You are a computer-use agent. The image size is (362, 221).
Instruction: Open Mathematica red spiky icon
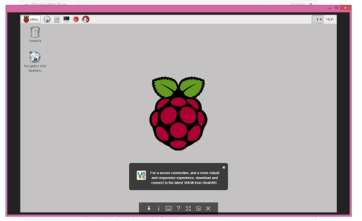point(76,19)
